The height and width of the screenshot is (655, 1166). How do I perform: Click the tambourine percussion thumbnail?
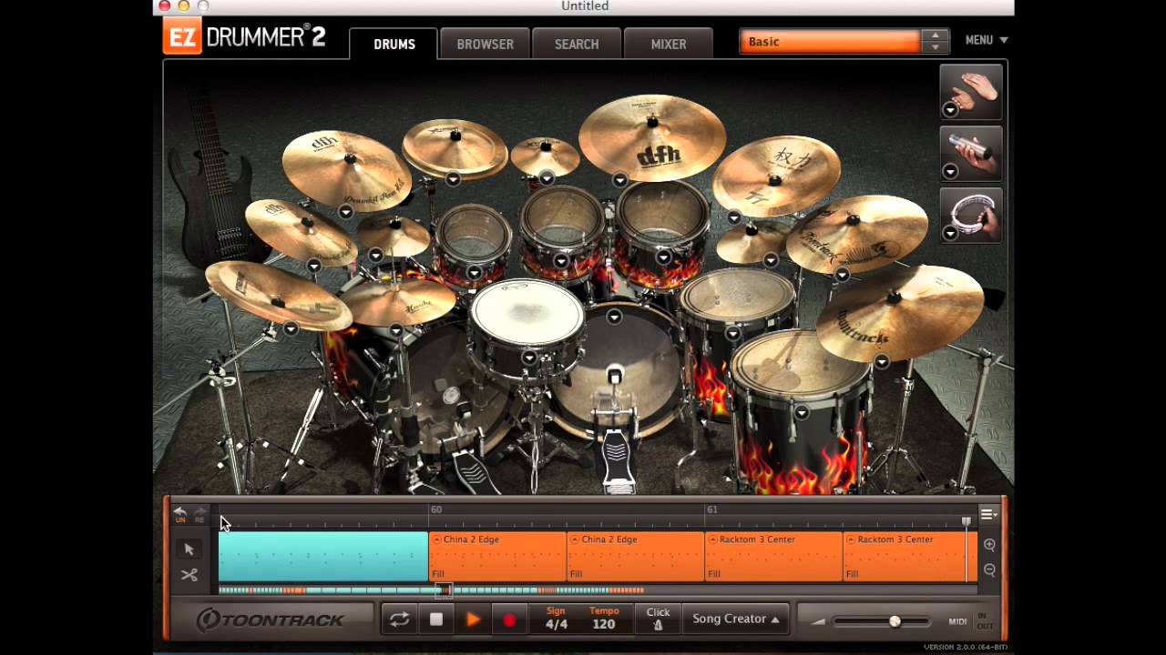(x=971, y=216)
